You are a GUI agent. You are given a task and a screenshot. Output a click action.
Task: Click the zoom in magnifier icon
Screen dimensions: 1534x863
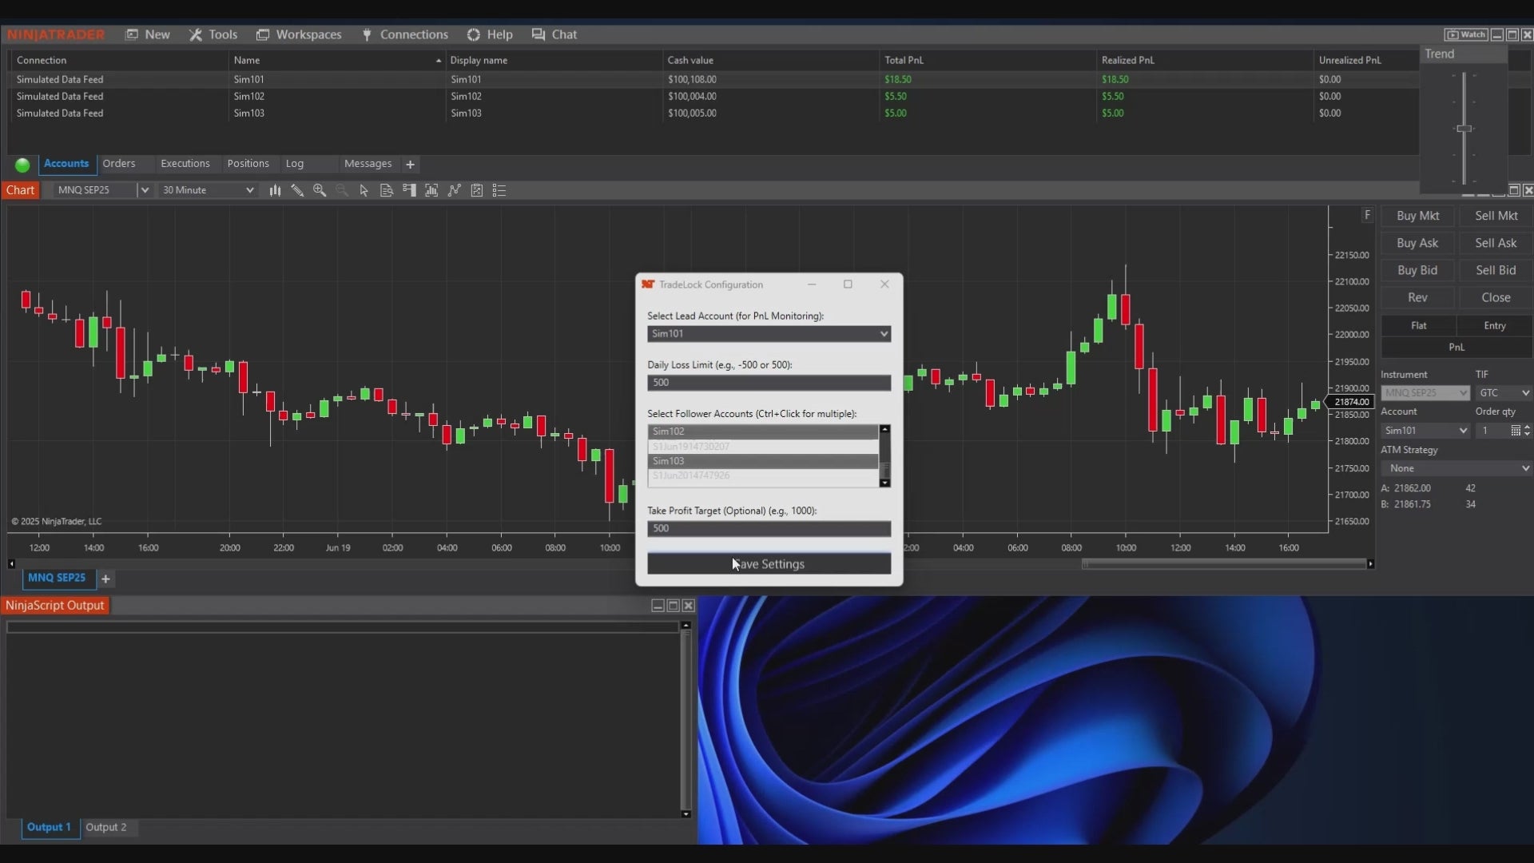(320, 190)
